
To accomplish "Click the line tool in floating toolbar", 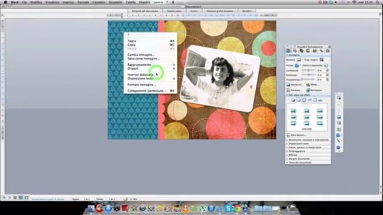I will [x=338, y=141].
